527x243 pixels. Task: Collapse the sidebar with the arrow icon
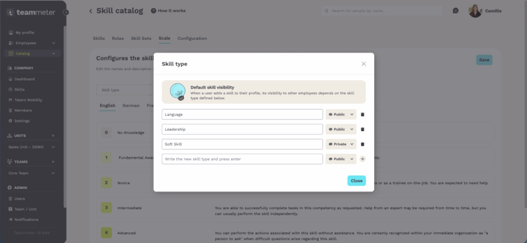click(x=66, y=12)
